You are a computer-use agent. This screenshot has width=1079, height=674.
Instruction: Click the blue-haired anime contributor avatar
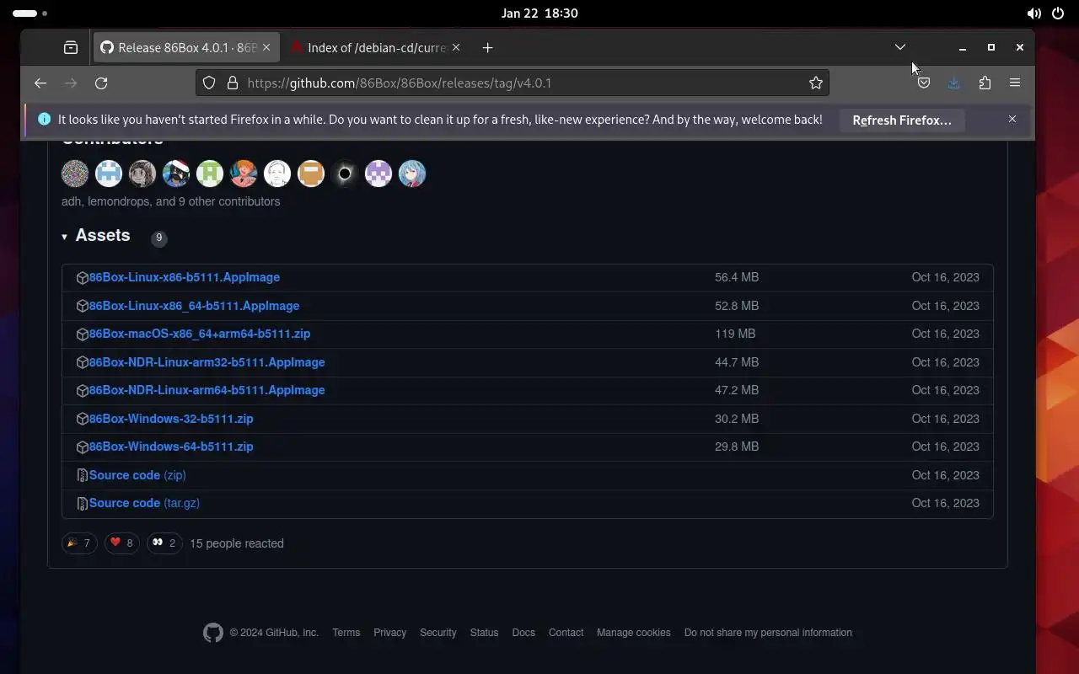(412, 174)
